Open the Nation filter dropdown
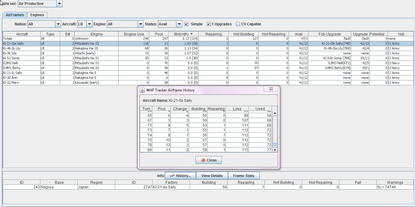The width and height of the screenshot is (415, 207). [58, 24]
